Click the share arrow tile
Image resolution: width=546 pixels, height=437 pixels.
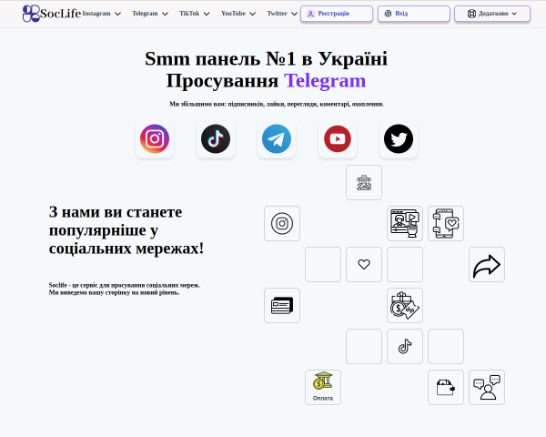[x=487, y=265]
